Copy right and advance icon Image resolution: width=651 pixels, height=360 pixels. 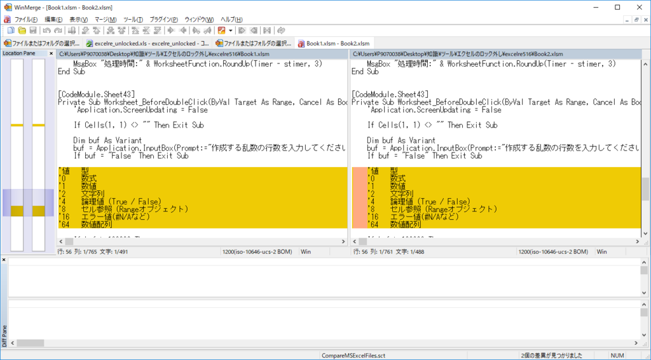click(x=196, y=30)
